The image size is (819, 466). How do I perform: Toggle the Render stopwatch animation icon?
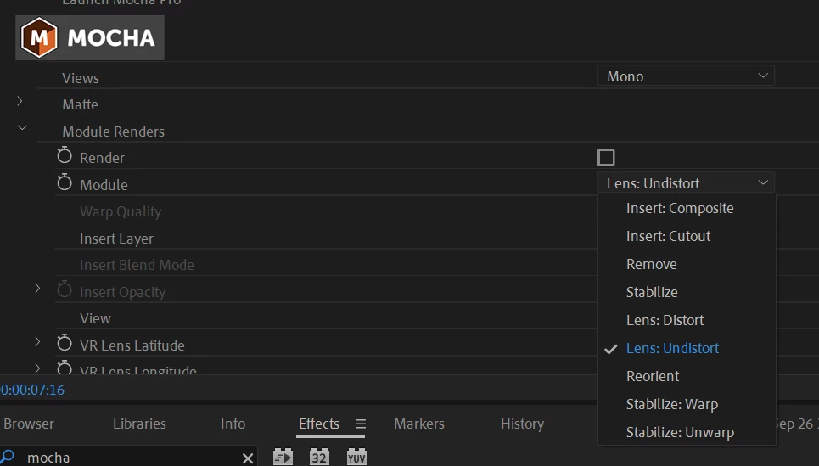click(65, 155)
